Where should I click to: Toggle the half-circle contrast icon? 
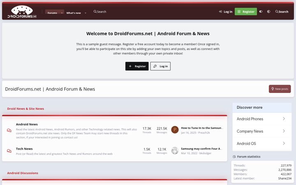pos(268,12)
